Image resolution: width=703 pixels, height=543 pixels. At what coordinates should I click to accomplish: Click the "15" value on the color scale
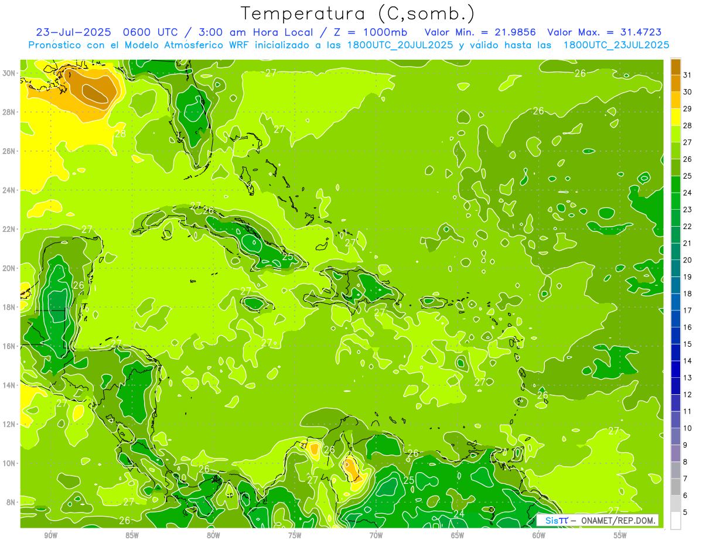point(687,344)
